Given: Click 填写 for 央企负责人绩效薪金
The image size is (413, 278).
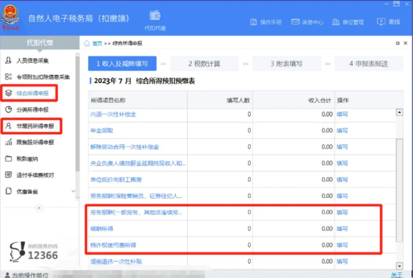Looking at the screenshot, I should pos(342,164).
